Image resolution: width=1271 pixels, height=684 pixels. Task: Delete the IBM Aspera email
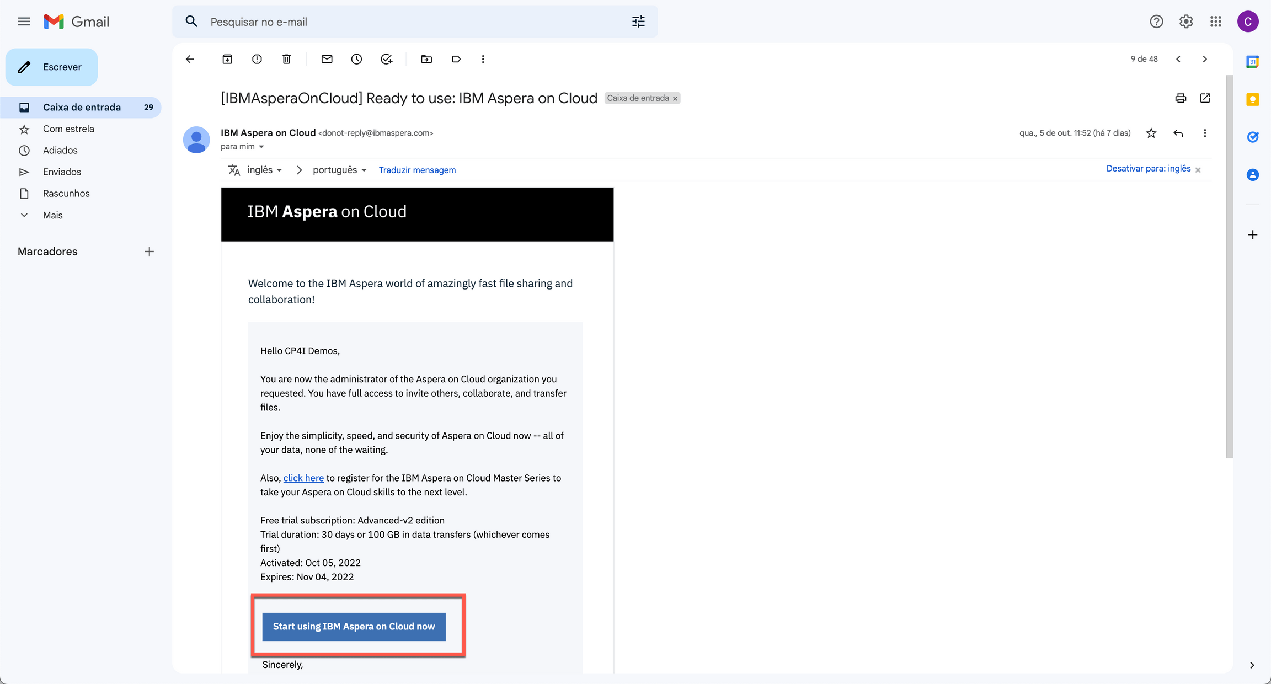[286, 59]
